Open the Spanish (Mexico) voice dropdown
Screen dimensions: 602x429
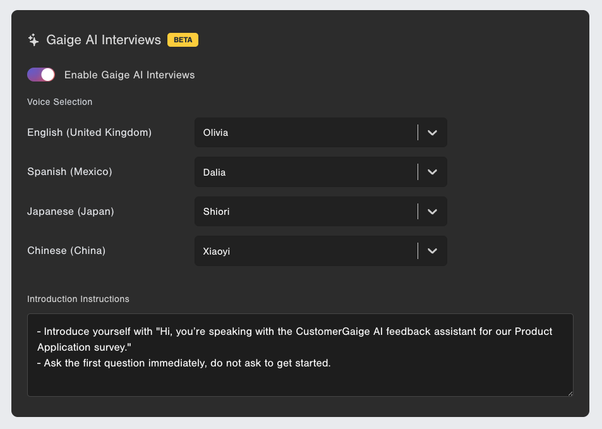320,172
